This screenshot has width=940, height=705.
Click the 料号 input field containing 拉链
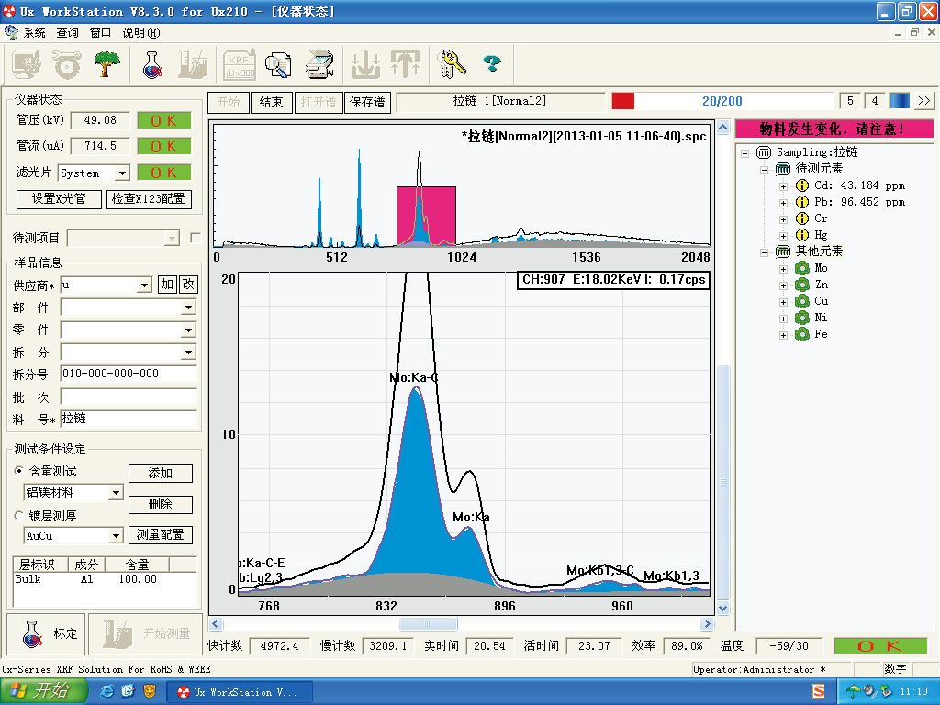point(129,419)
